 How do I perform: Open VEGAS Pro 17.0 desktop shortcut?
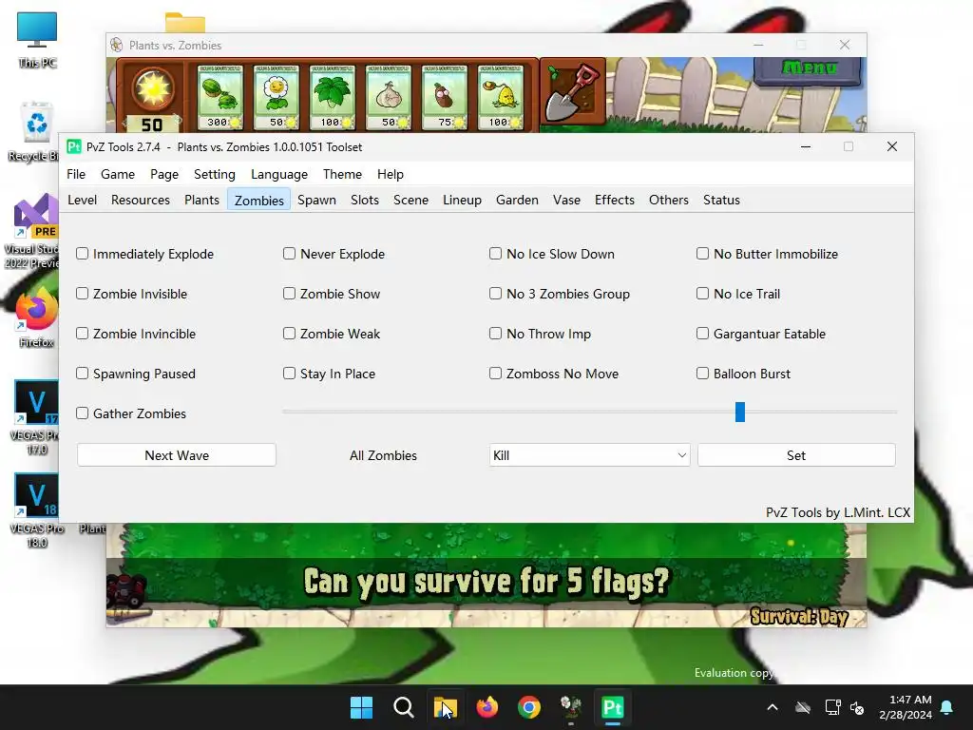[36, 417]
